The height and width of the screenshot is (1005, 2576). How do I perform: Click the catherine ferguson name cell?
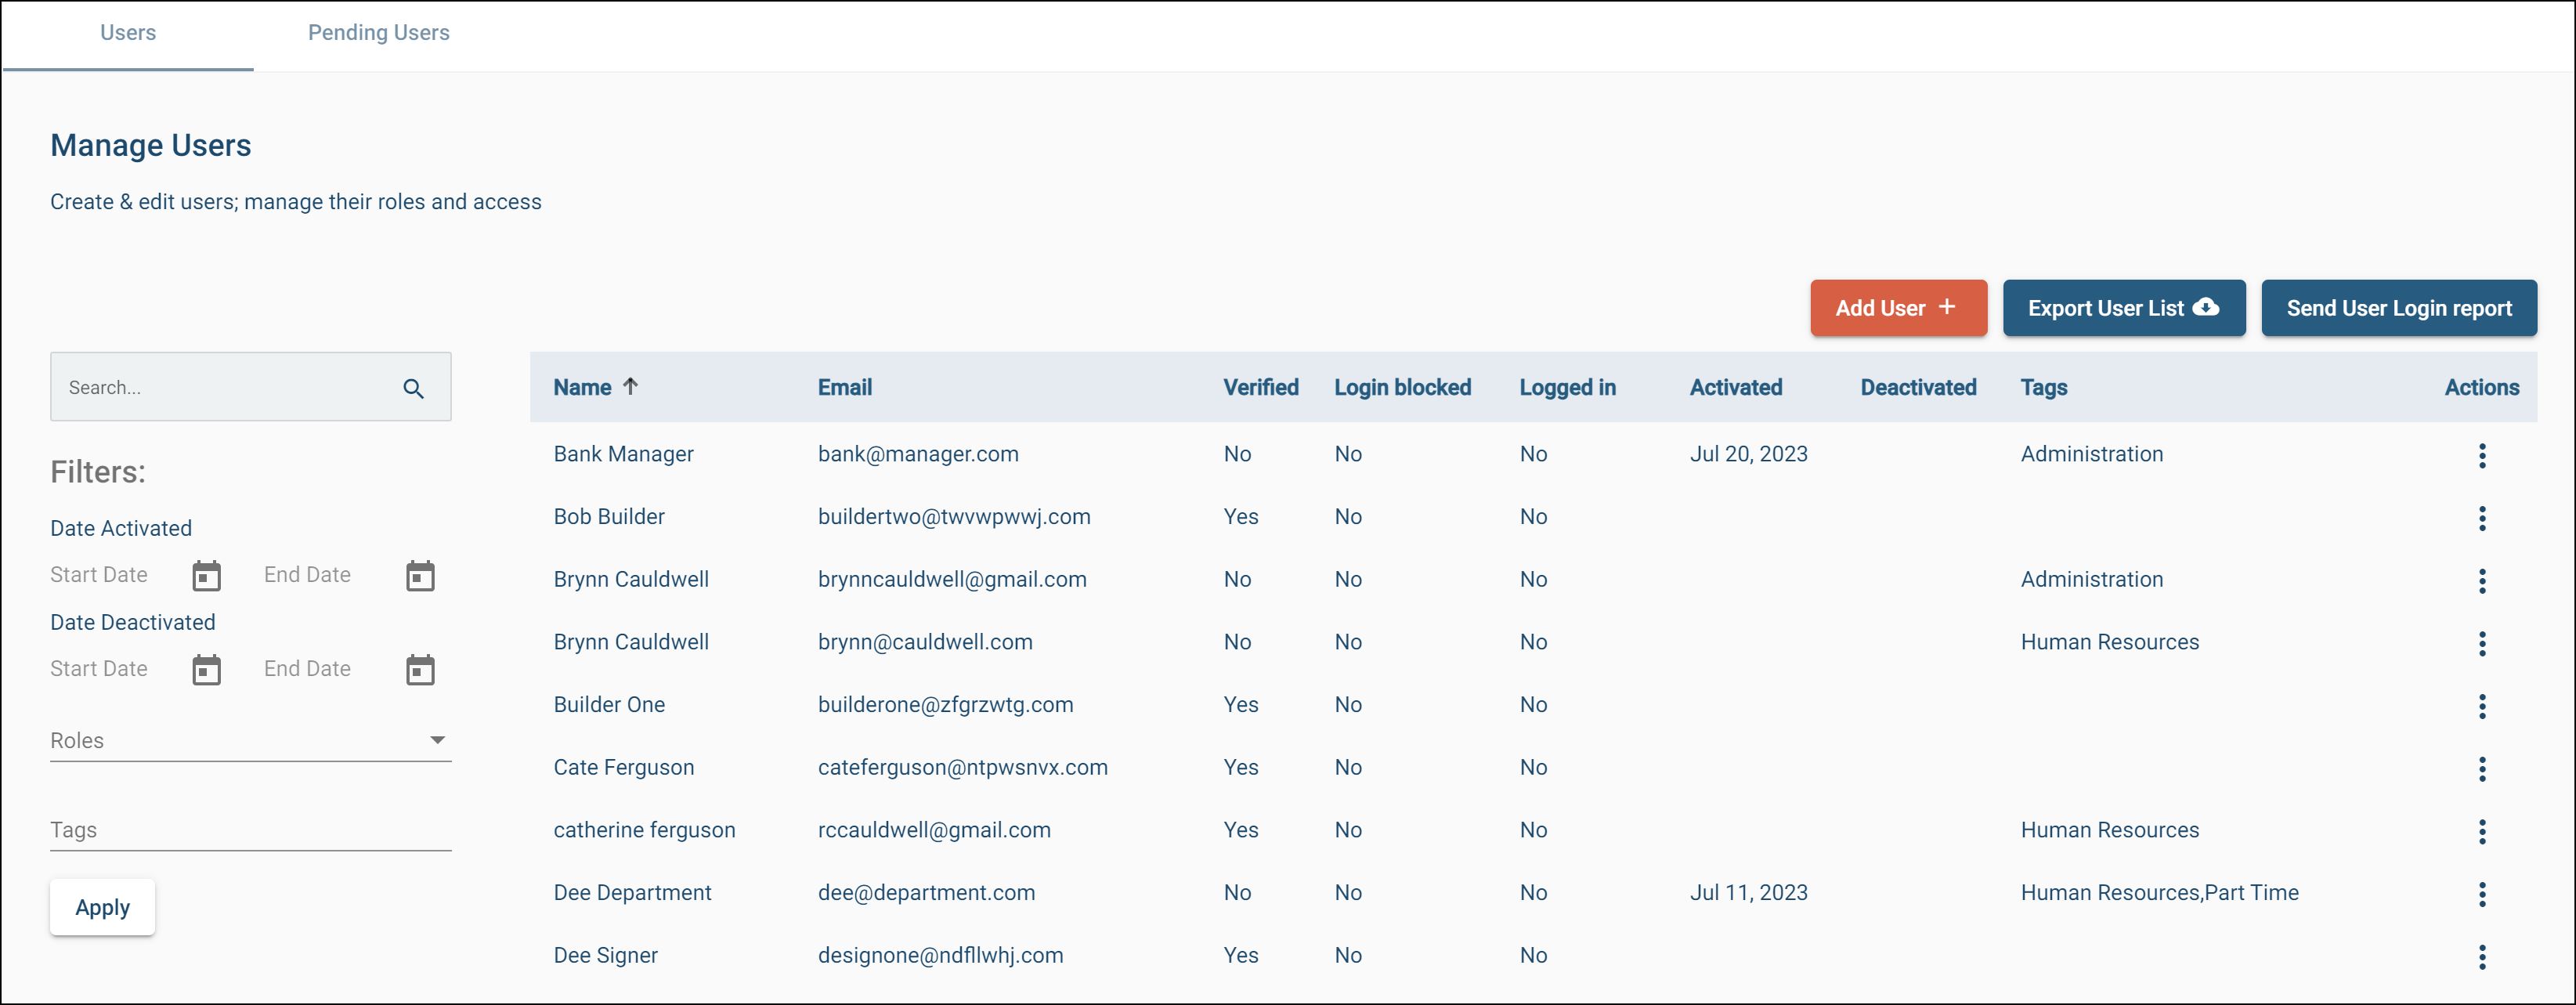coord(644,830)
